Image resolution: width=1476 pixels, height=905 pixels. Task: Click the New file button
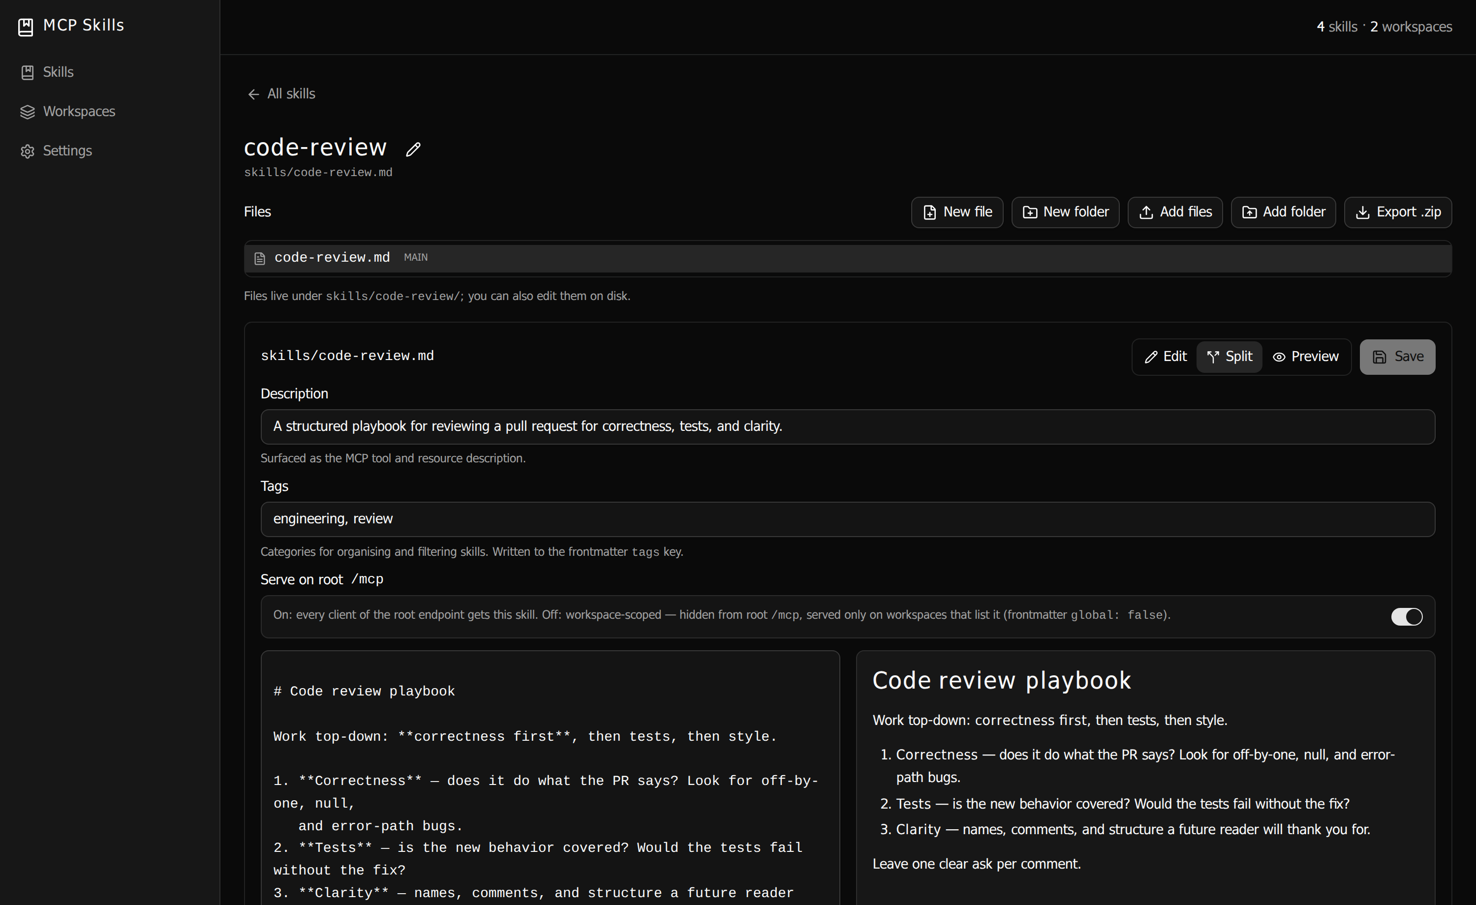coord(956,212)
